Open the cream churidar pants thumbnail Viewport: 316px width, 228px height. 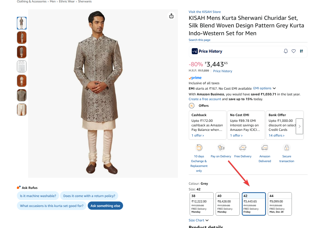pyautogui.click(x=22, y=110)
